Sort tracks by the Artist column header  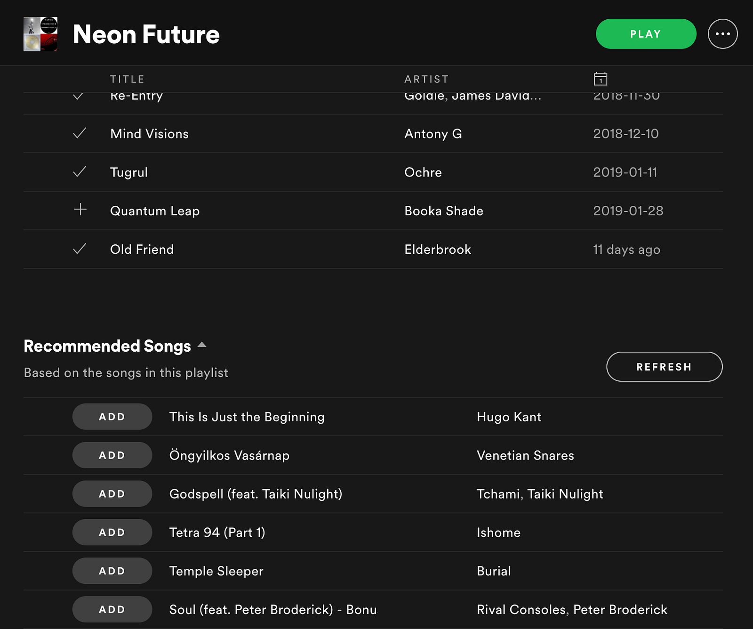coord(426,79)
